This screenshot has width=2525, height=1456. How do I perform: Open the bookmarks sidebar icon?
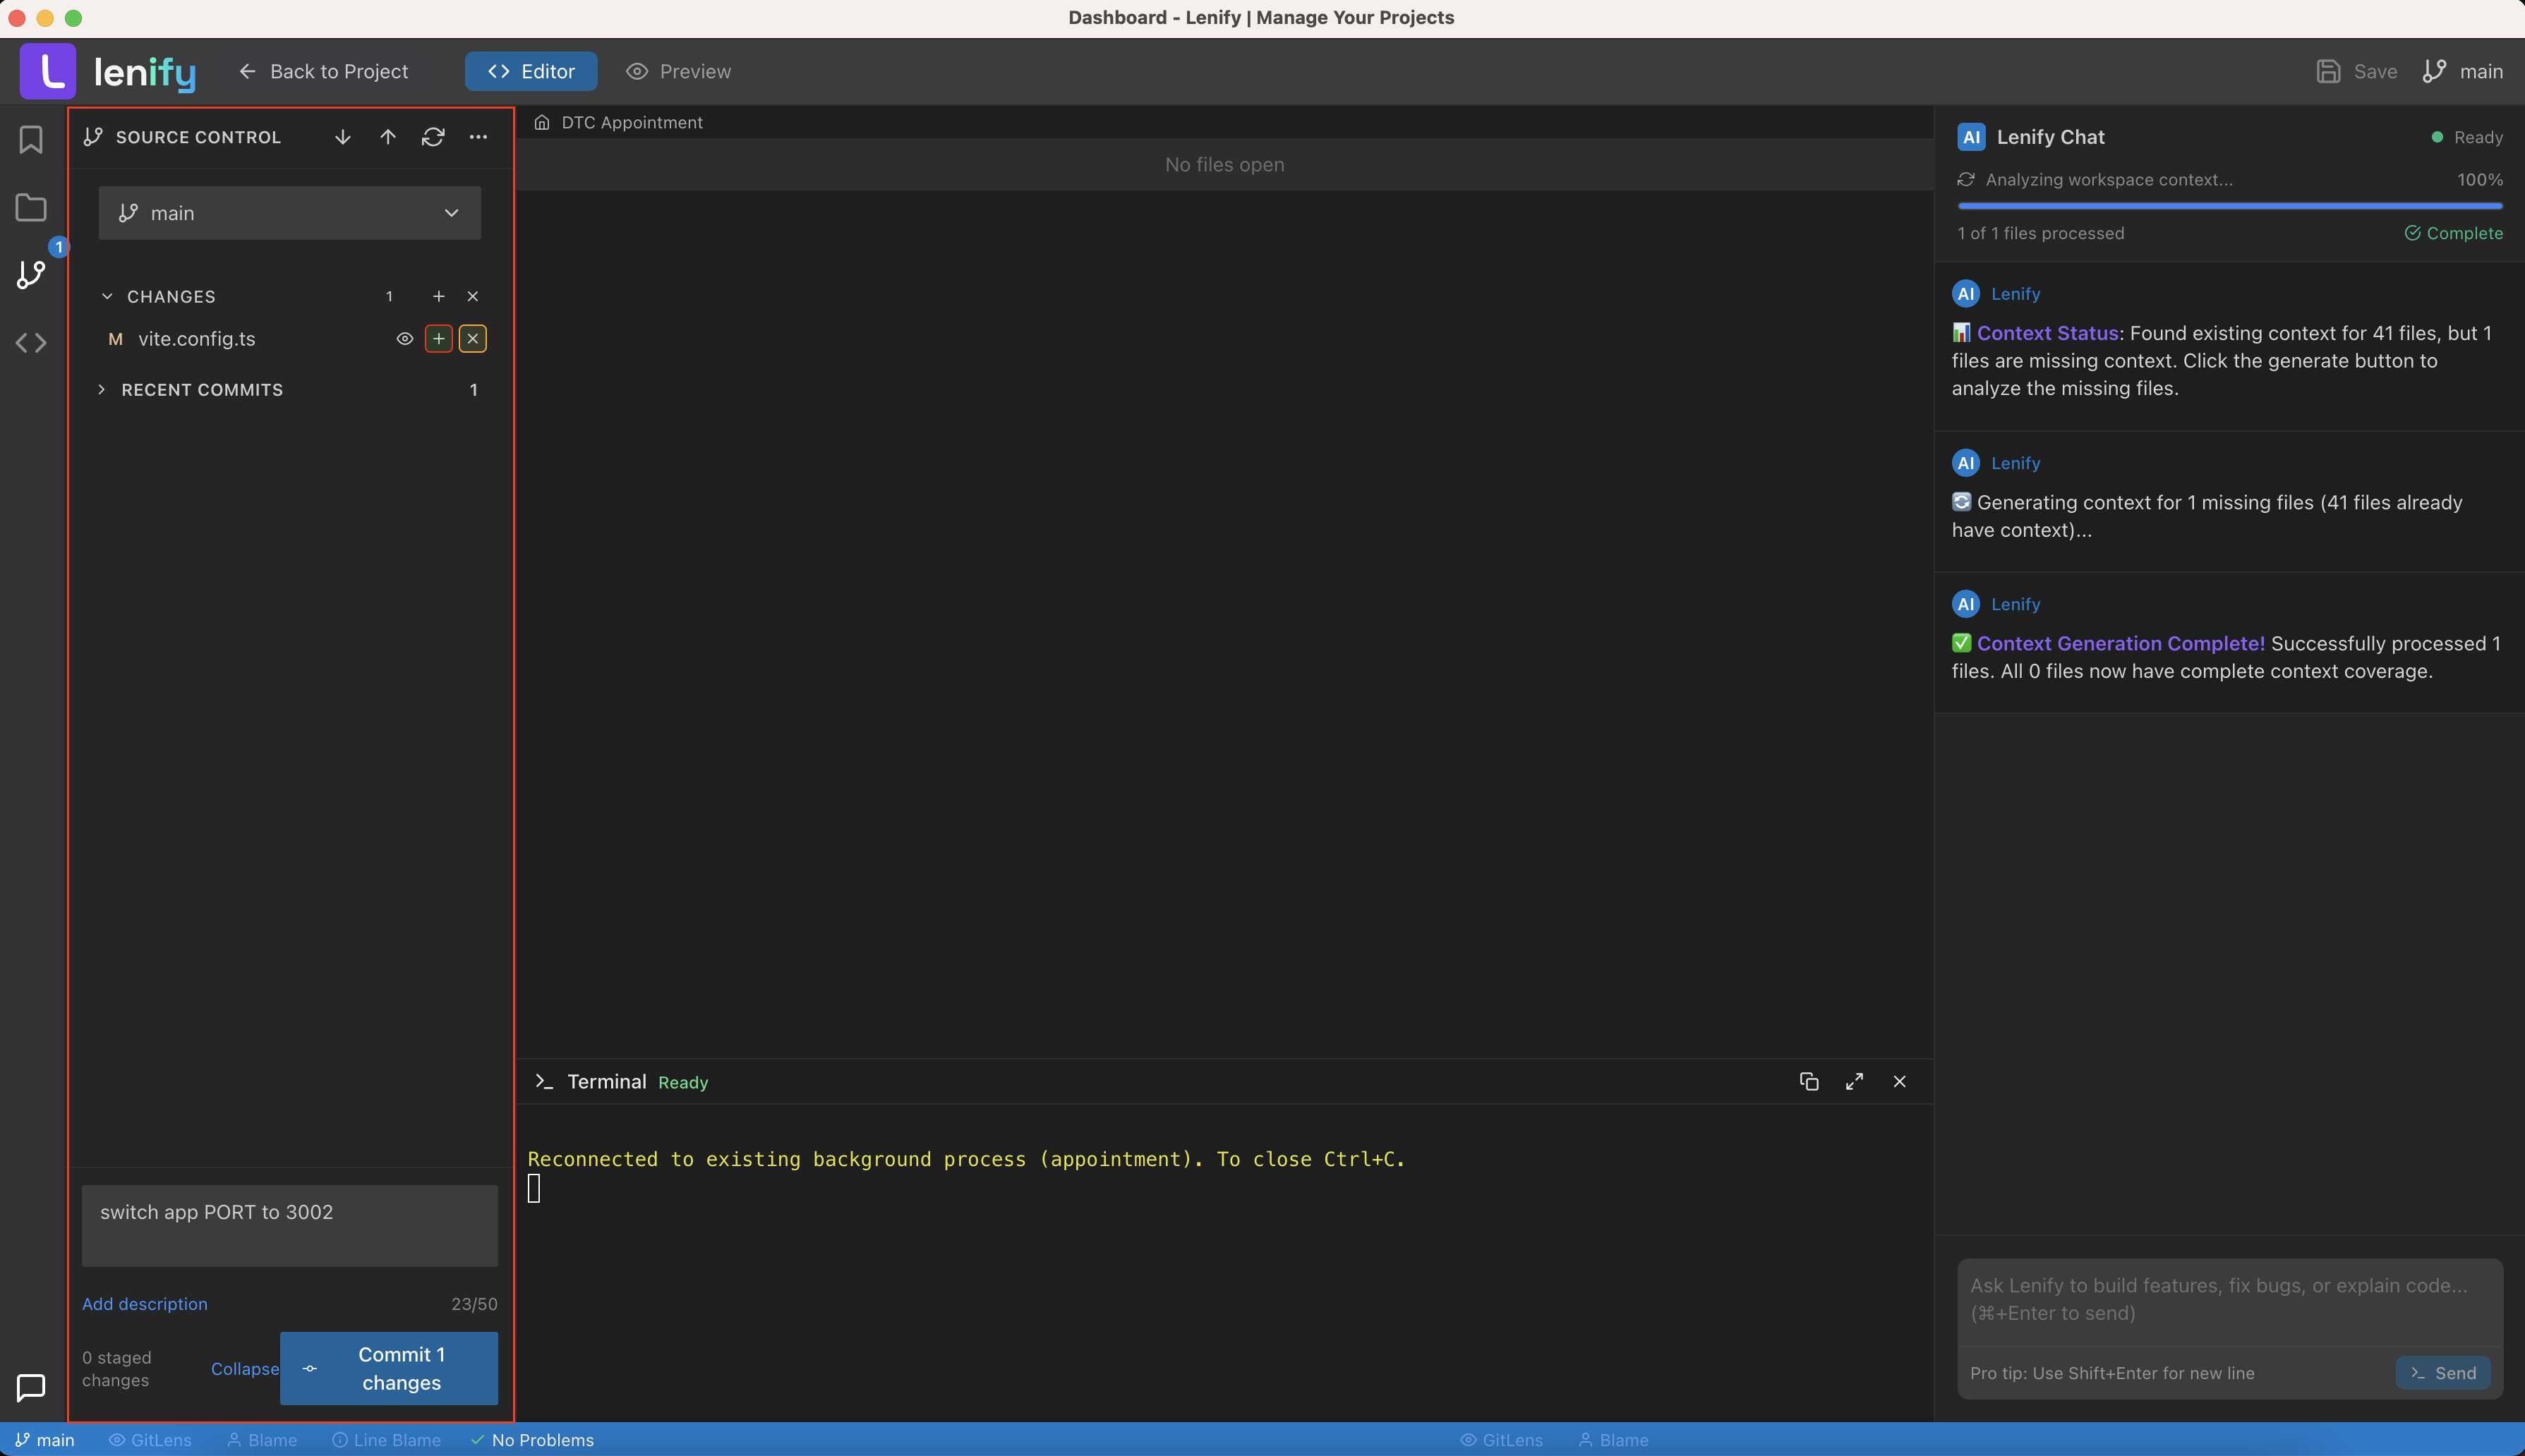coord(31,140)
